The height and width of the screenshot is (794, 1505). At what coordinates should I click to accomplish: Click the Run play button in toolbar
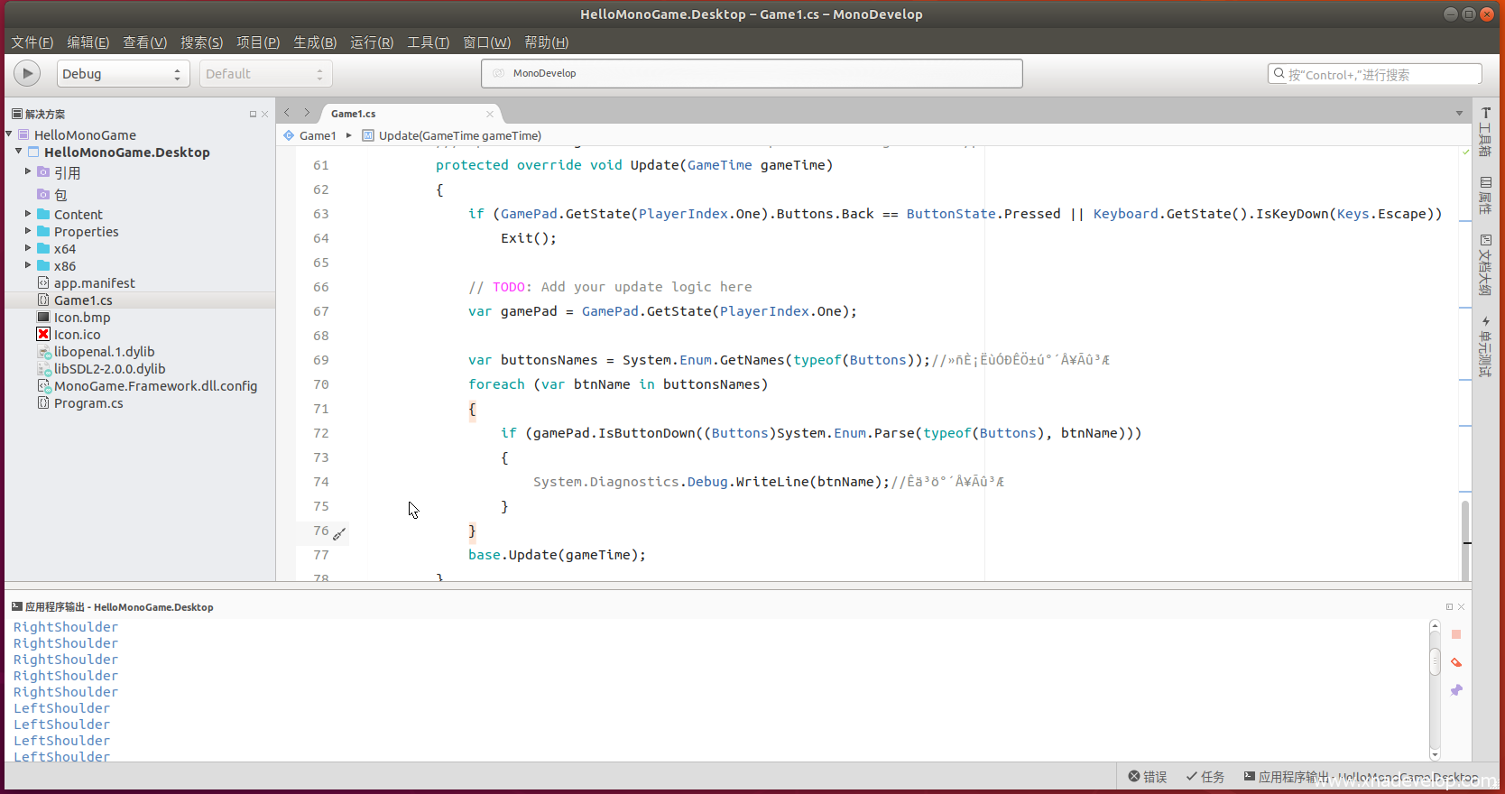[27, 73]
